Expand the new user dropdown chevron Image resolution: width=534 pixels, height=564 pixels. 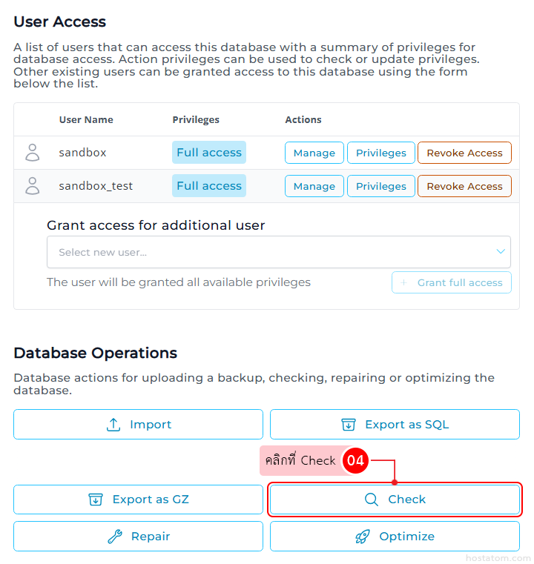tap(501, 252)
